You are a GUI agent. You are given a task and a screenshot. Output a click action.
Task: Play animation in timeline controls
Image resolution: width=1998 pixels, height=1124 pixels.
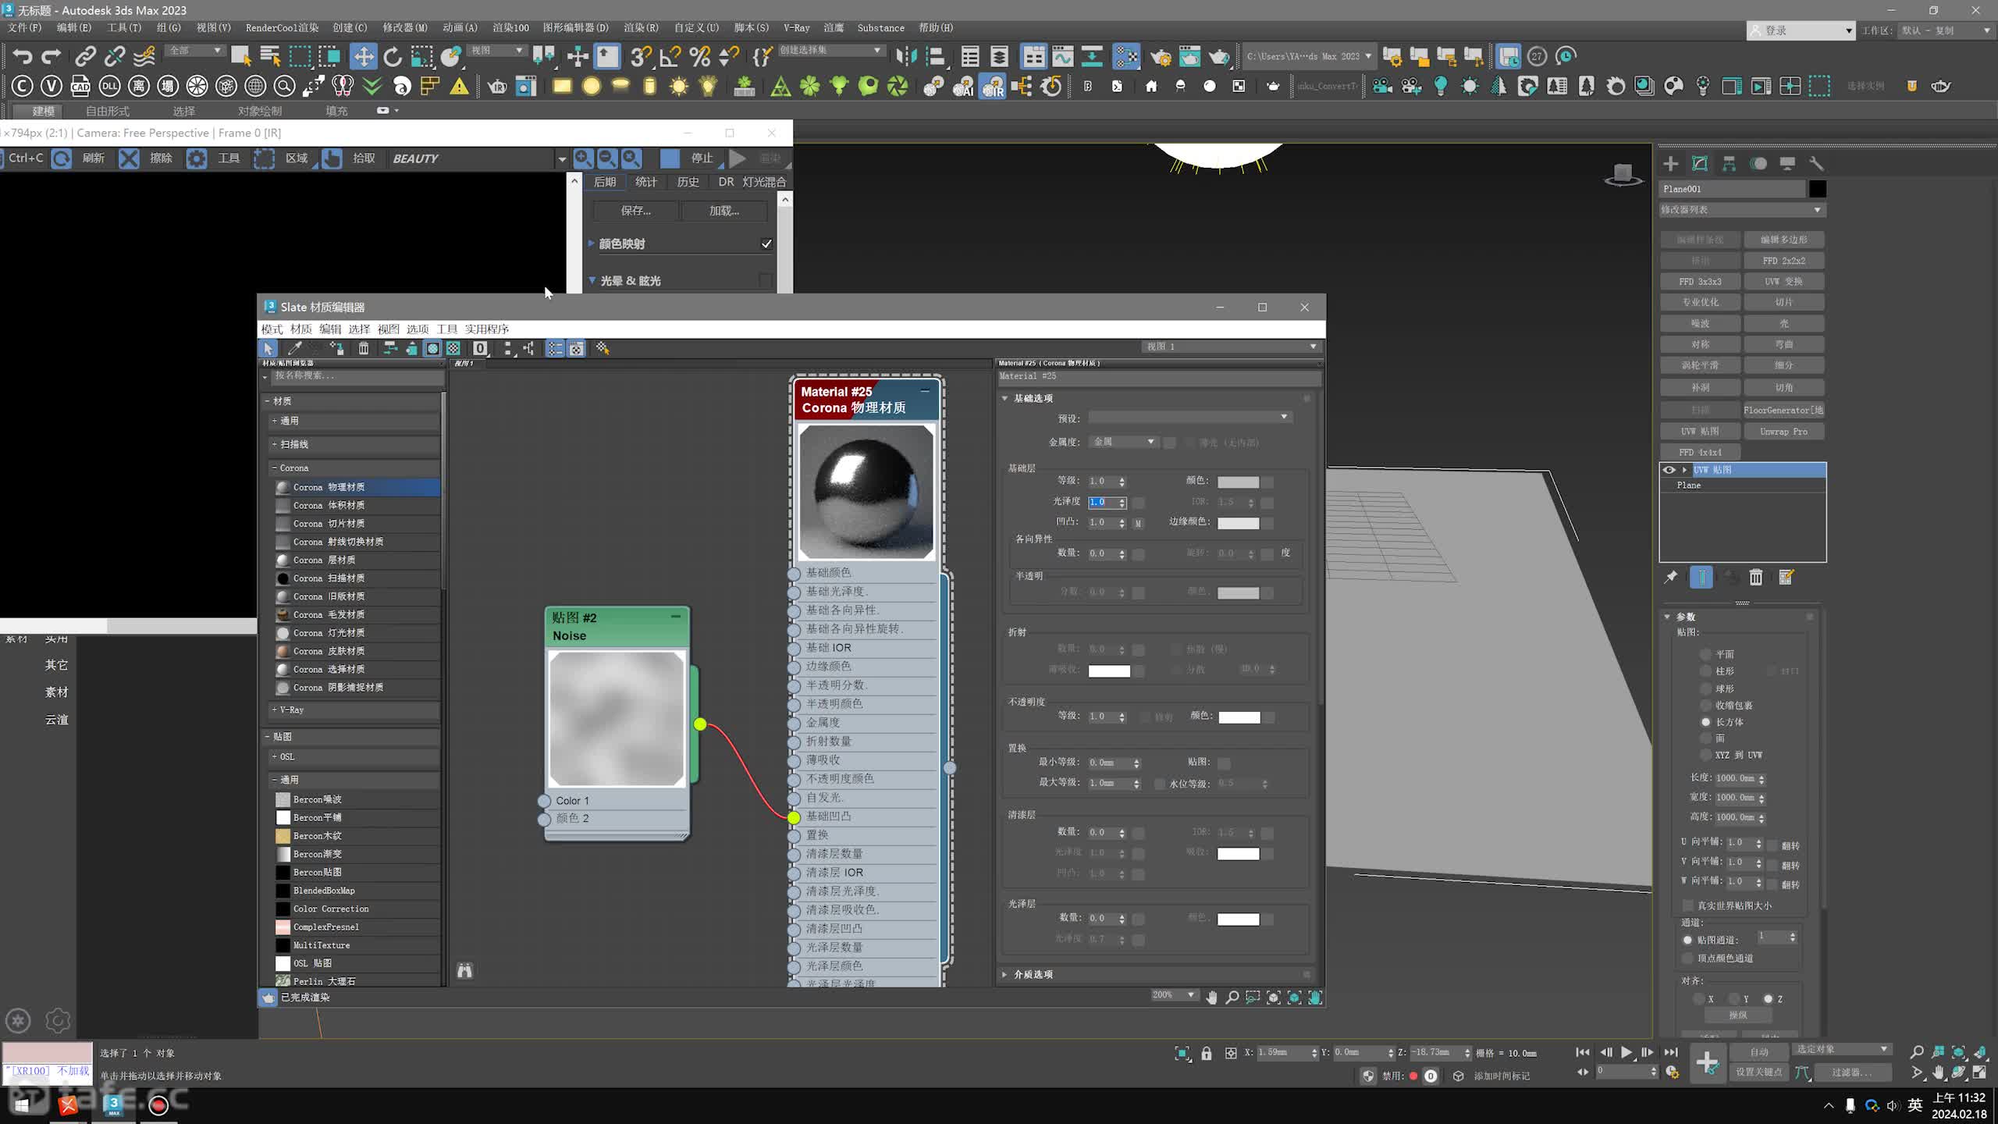[x=1626, y=1052]
